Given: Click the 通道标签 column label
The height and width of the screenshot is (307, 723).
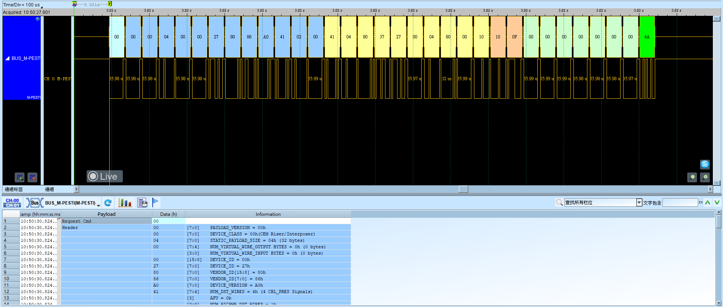Looking at the screenshot, I should (14, 189).
